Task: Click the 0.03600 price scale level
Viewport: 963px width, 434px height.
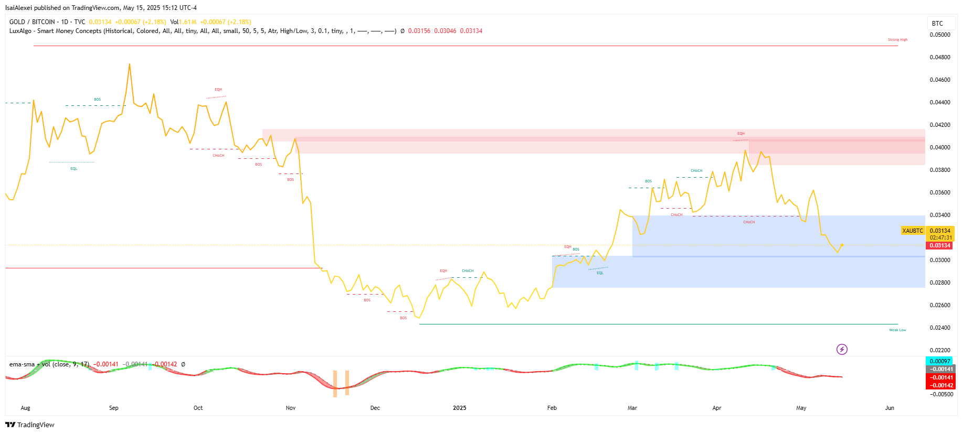Action: [x=940, y=193]
